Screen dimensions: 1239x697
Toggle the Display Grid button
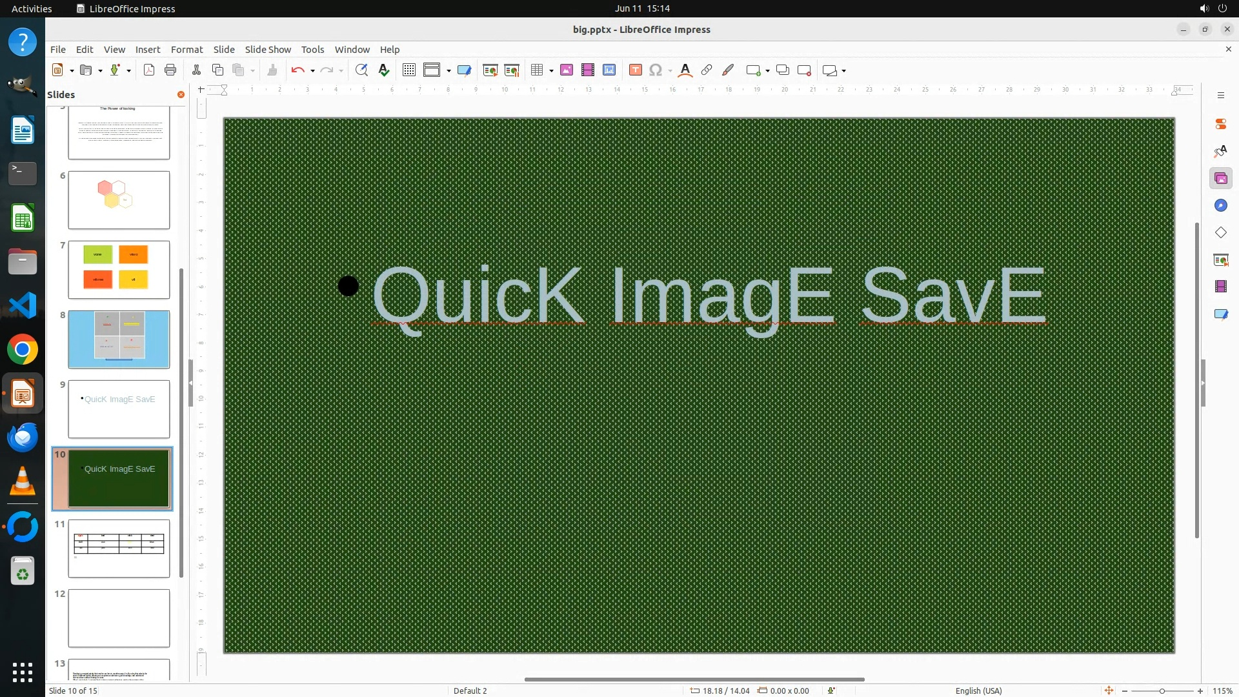coord(409,70)
